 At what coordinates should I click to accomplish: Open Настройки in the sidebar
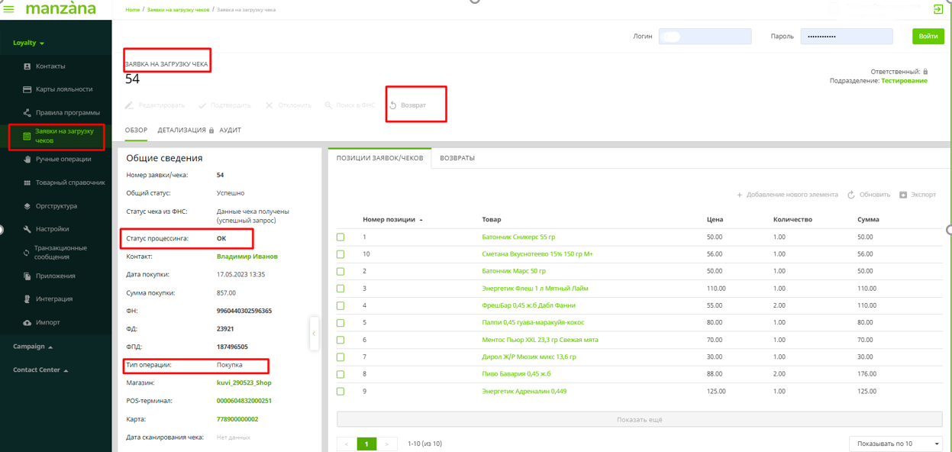pyautogui.click(x=52, y=229)
